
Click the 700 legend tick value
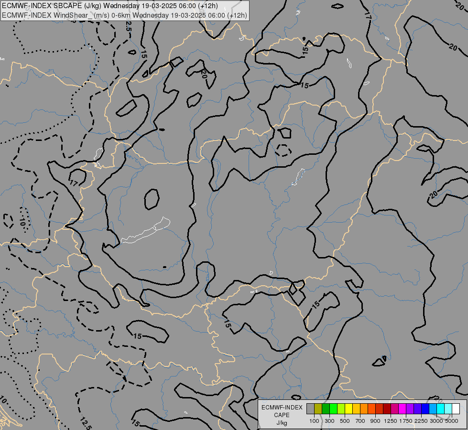[360, 421]
